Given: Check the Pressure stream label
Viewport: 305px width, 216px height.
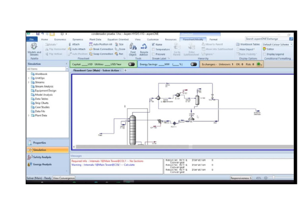Looking at the screenshot, I should (x=153, y=54).
